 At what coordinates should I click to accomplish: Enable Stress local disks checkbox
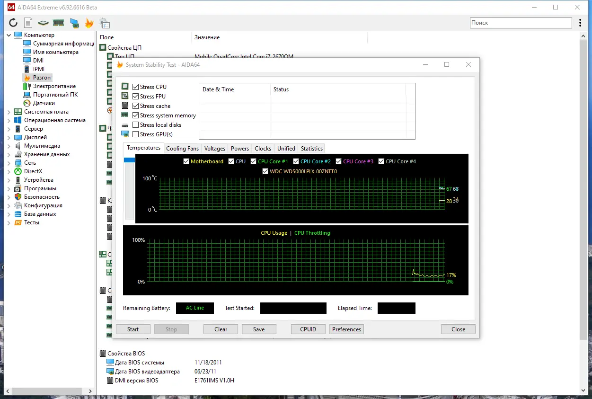pos(136,125)
